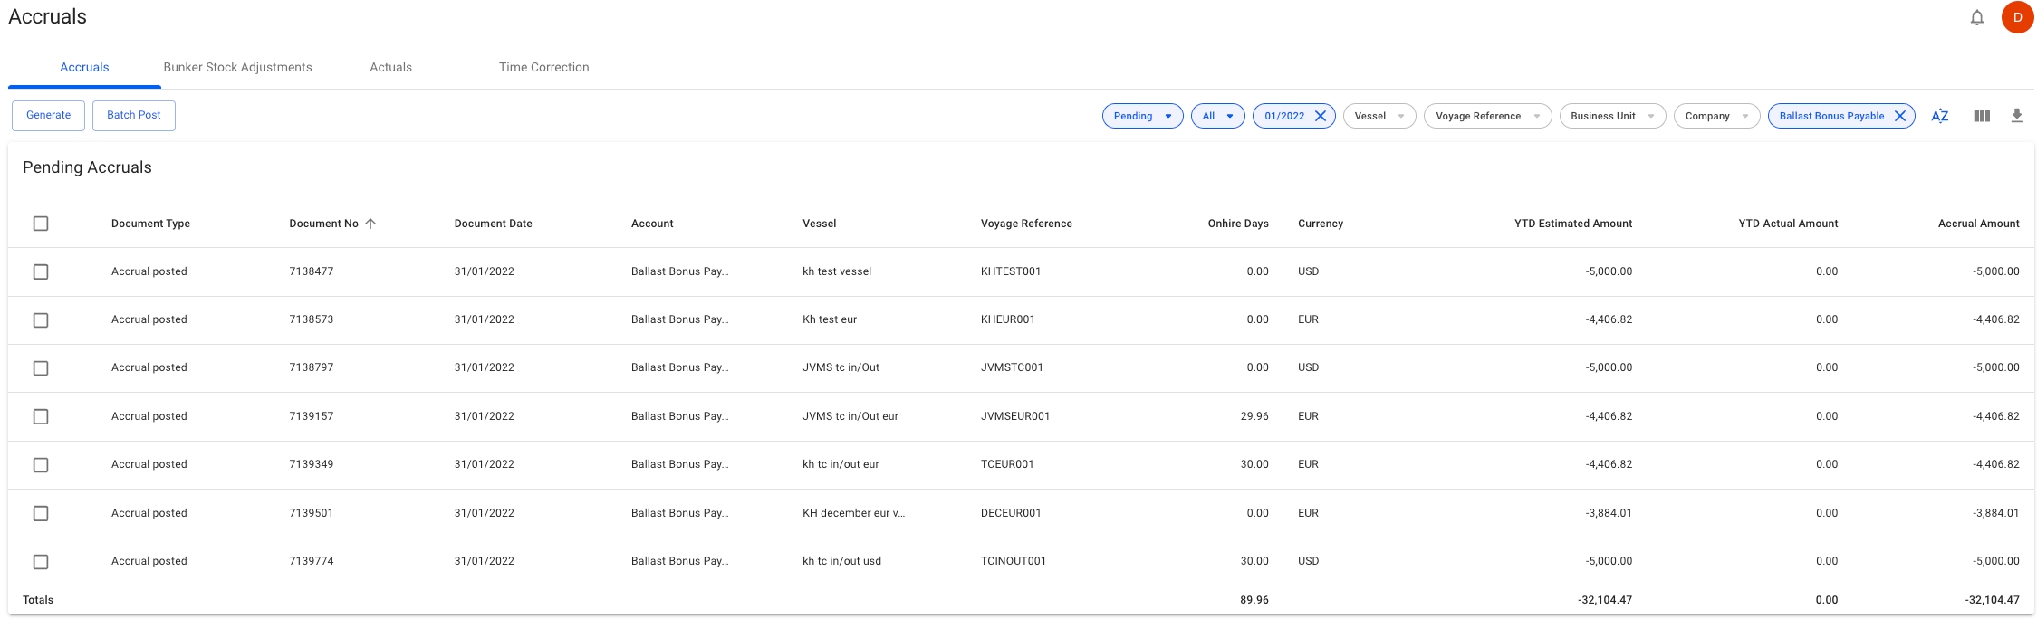Click the user avatar D icon
2037x619 pixels.
click(x=2017, y=17)
